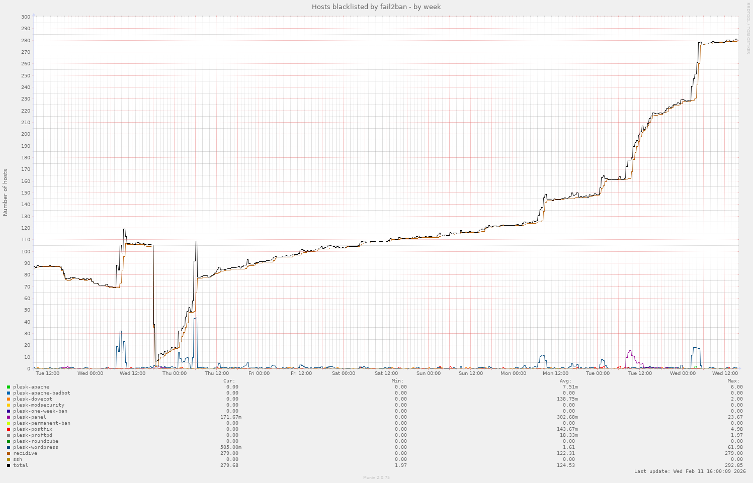The width and height of the screenshot is (753, 483).
Task: Select the plesk-permanent-ban legend entry
Action: [41, 423]
